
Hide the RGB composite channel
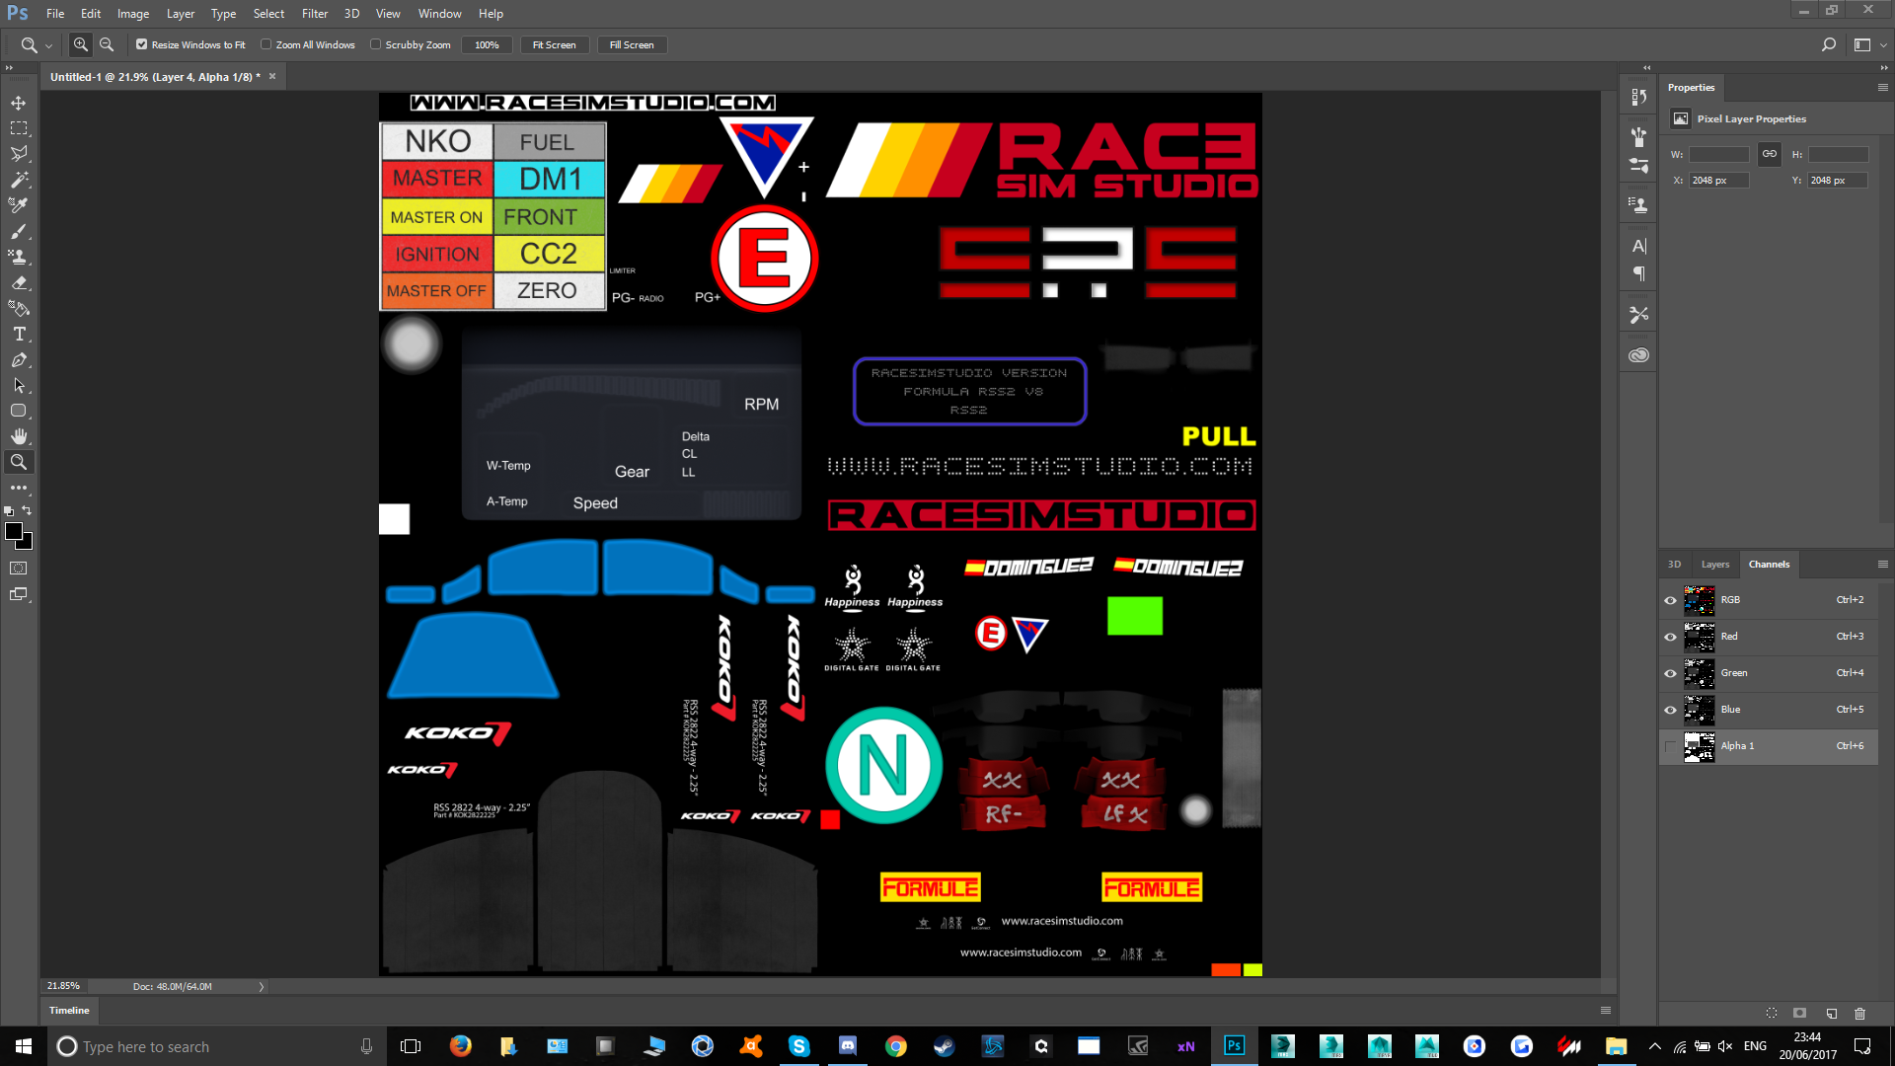(1670, 600)
